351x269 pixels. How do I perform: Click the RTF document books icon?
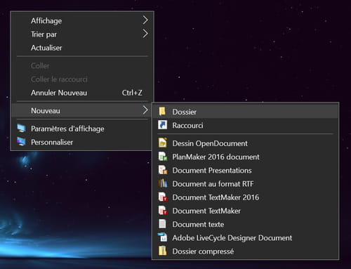click(163, 183)
